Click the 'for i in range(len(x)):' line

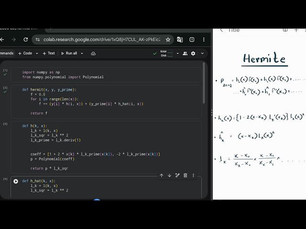point(55,99)
